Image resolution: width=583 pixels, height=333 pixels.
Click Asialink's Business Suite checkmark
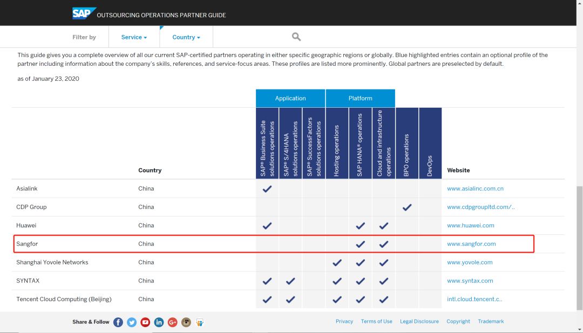click(267, 189)
